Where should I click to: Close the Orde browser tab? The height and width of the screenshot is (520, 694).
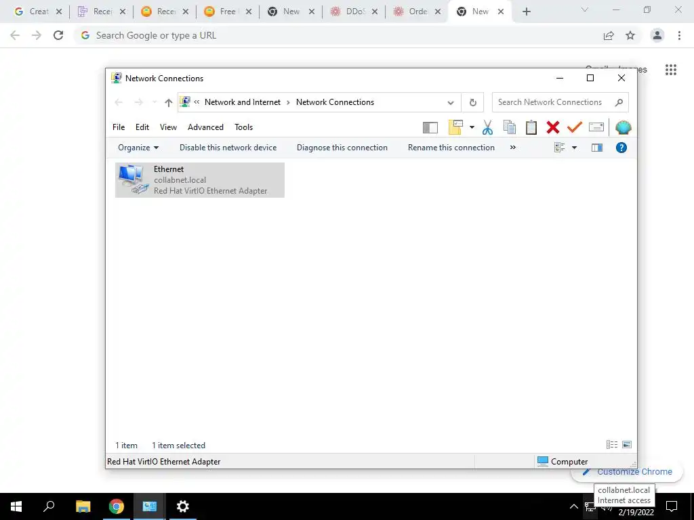(438, 12)
